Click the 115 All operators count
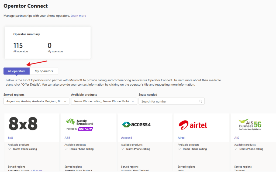The width and height of the screenshot is (276, 172). (x=18, y=46)
